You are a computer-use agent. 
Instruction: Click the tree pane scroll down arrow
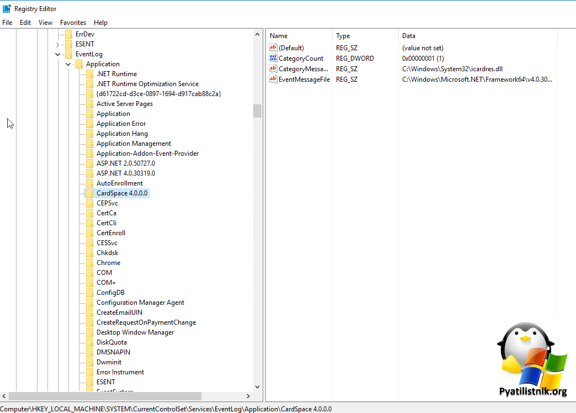(x=257, y=387)
